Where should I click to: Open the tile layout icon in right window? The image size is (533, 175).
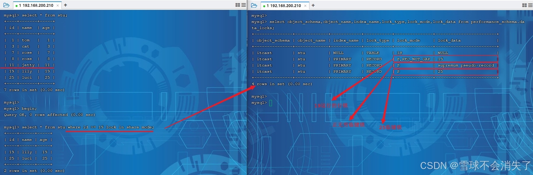coord(524,5)
